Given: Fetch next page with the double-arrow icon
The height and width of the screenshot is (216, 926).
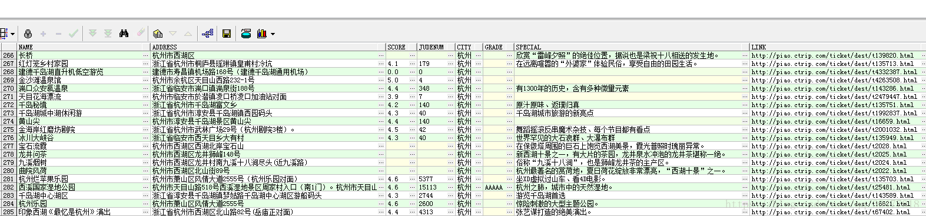Looking at the screenshot, I should coord(92,34).
